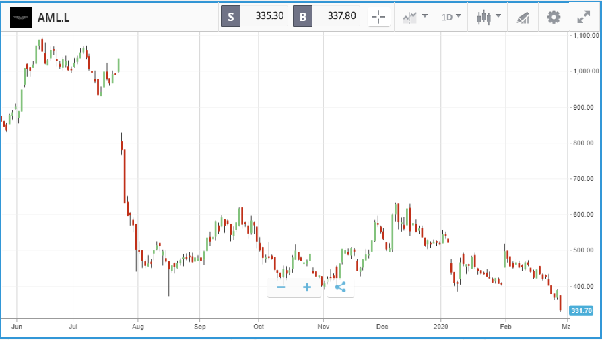This screenshot has width=602, height=340.
Task: Expand the indicators dropdown arrow
Action: (425, 15)
